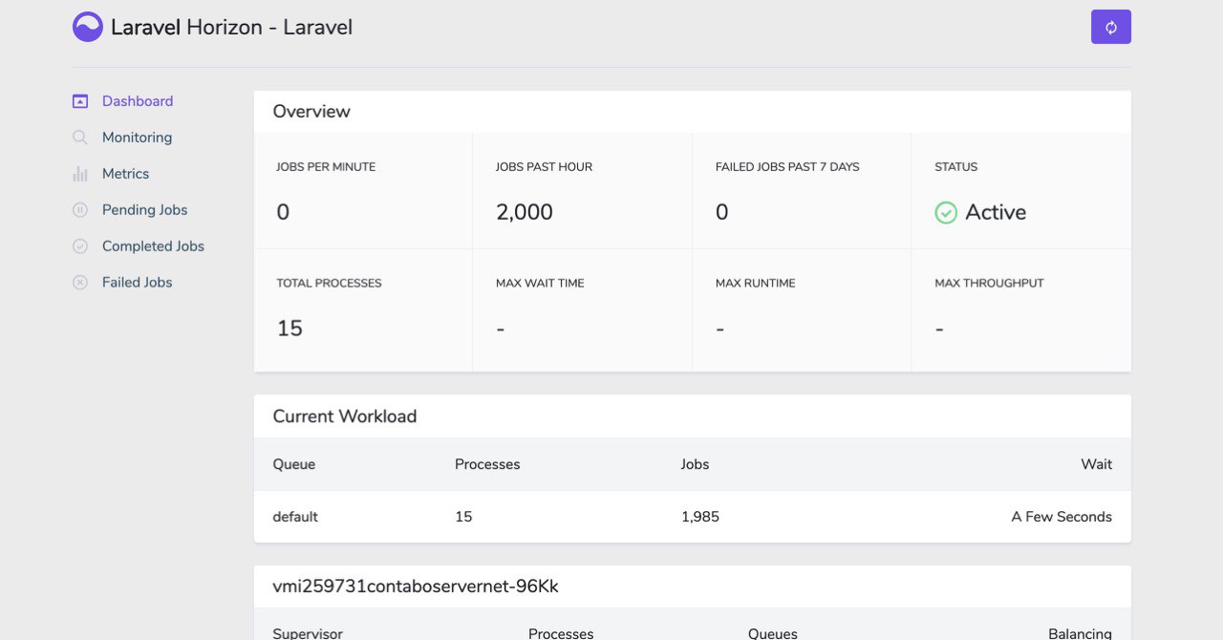1223x640 pixels.
Task: Click the Laravel Horizon - Laravel title
Action: 232,27
